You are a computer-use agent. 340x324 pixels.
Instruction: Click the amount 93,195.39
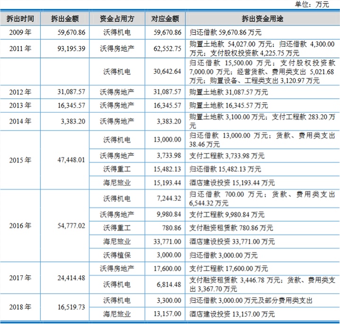(x=71, y=49)
